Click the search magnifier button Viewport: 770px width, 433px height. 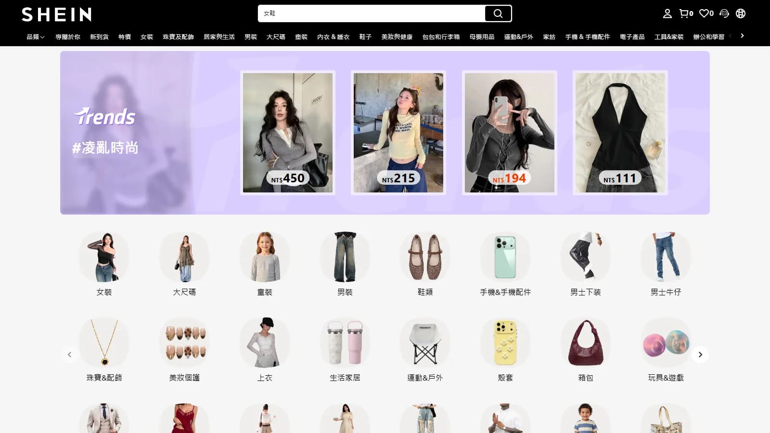tap(498, 13)
